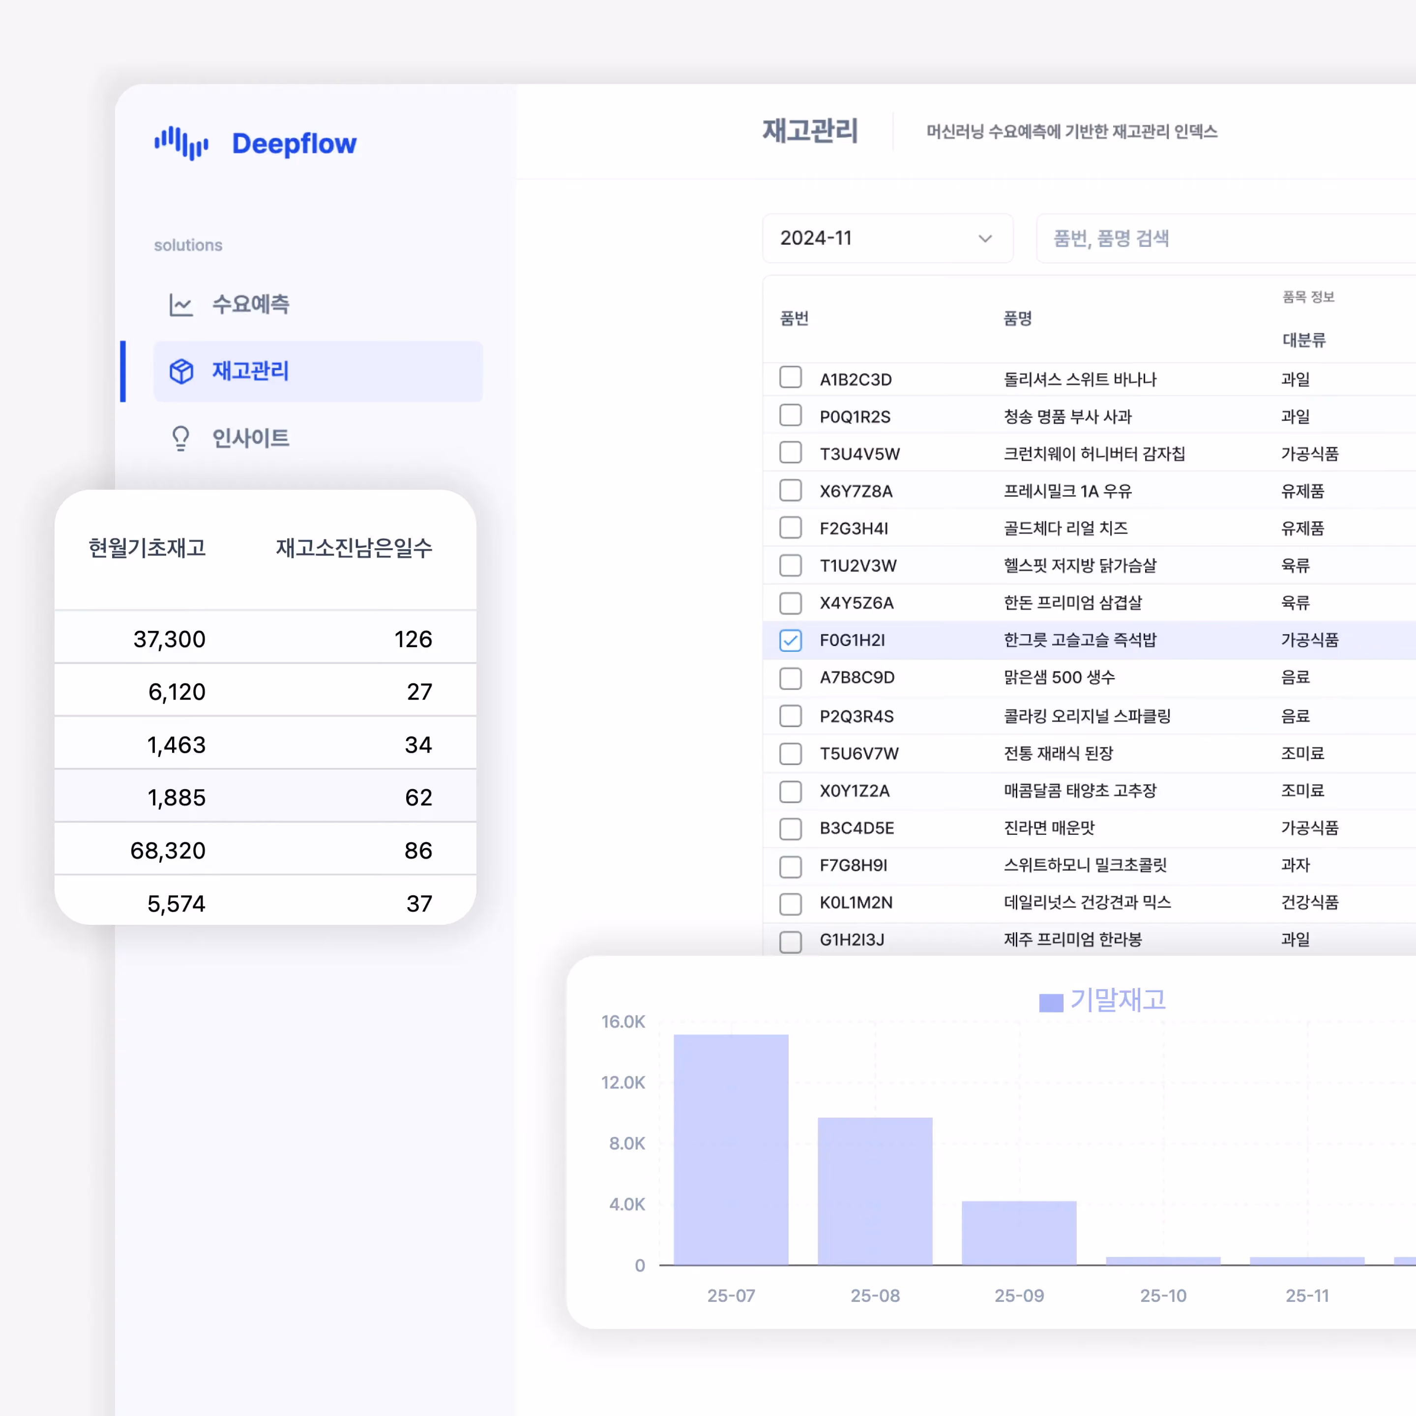Click product name 한그릇 고슬고슬 즉석밥
The height and width of the screenshot is (1416, 1416).
pos(1080,640)
